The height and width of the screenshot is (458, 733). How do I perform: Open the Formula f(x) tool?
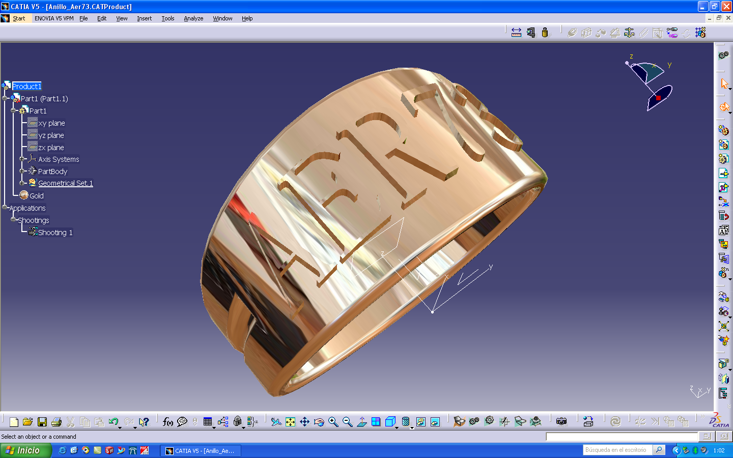[x=168, y=422]
